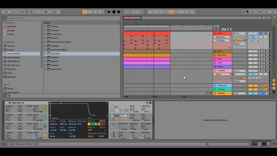This screenshot has height=156, width=277.
Task: Toggle the metronome icon
Action: point(46,12)
